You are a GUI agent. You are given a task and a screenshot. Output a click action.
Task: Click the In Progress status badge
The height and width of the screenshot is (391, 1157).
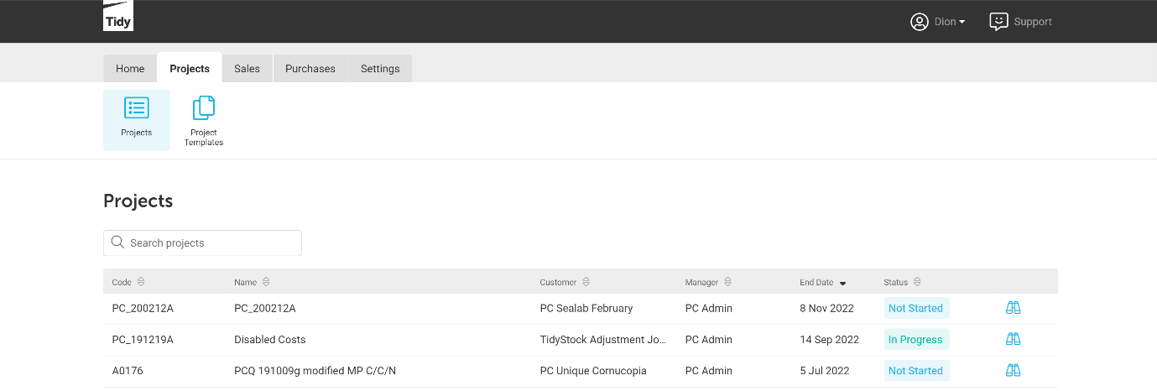point(915,340)
